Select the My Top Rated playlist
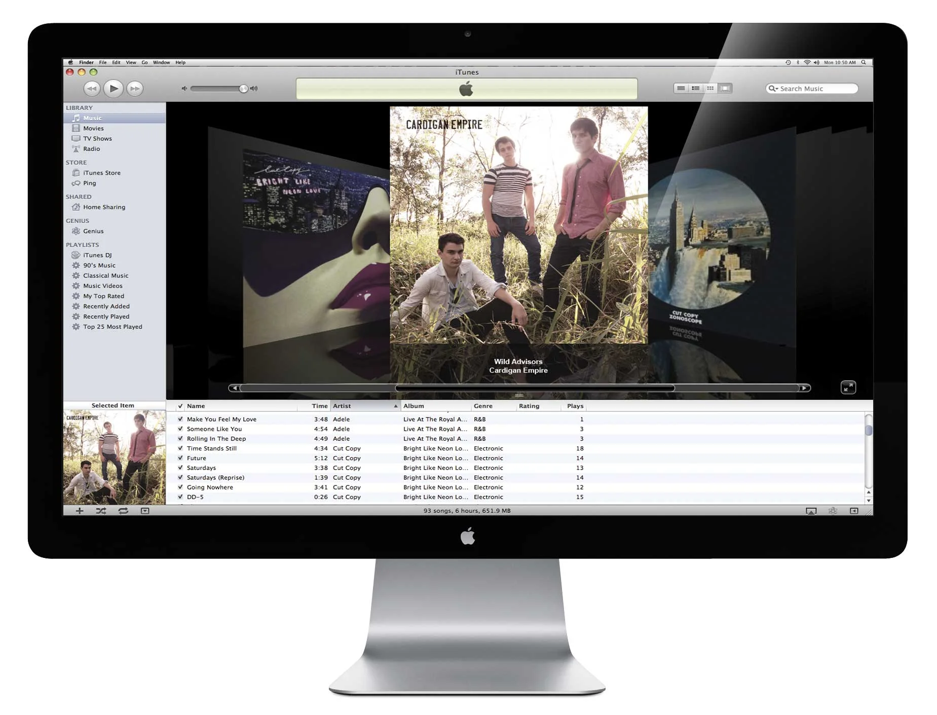 (x=115, y=296)
